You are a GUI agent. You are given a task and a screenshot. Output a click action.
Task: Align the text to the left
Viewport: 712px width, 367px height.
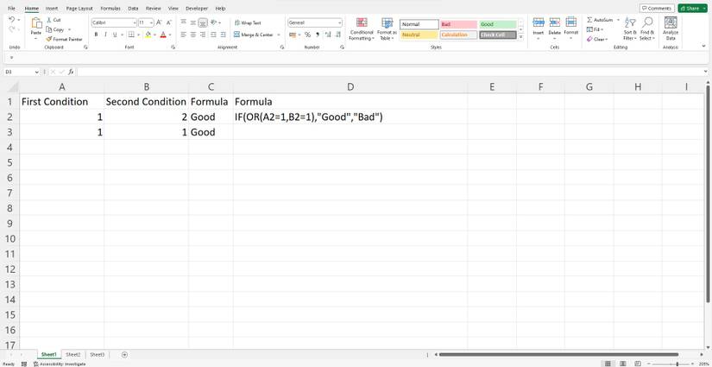click(184, 35)
